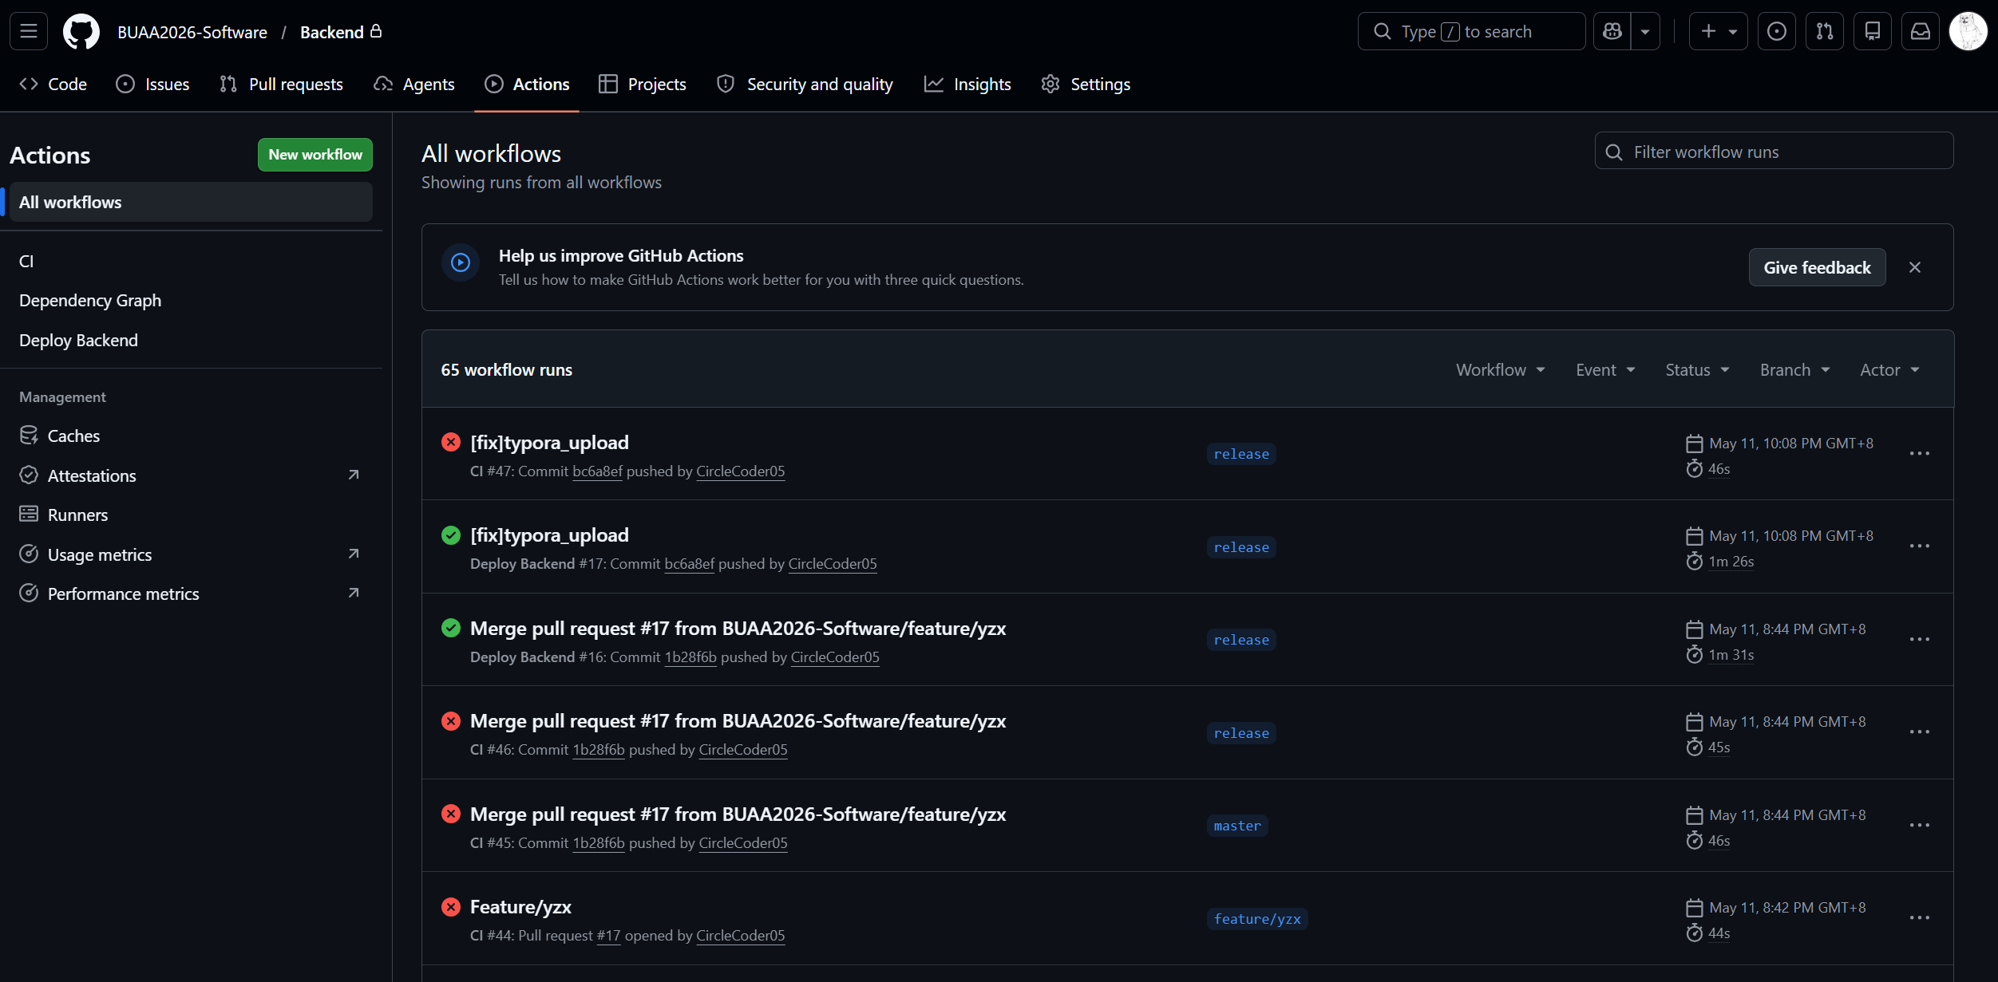
Task: Select the Deploy Backend workflow
Action: click(191, 341)
